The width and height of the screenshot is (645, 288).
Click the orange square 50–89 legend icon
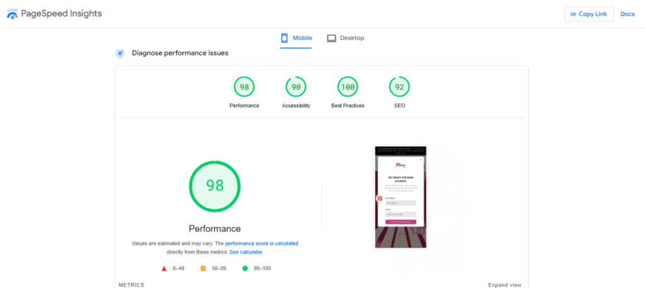[x=203, y=269]
